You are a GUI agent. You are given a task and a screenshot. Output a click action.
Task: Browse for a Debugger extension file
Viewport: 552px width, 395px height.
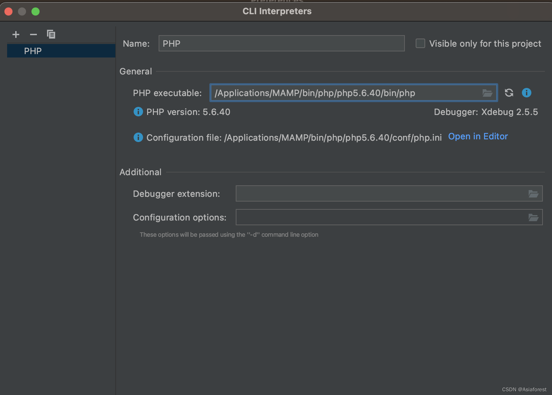(534, 193)
